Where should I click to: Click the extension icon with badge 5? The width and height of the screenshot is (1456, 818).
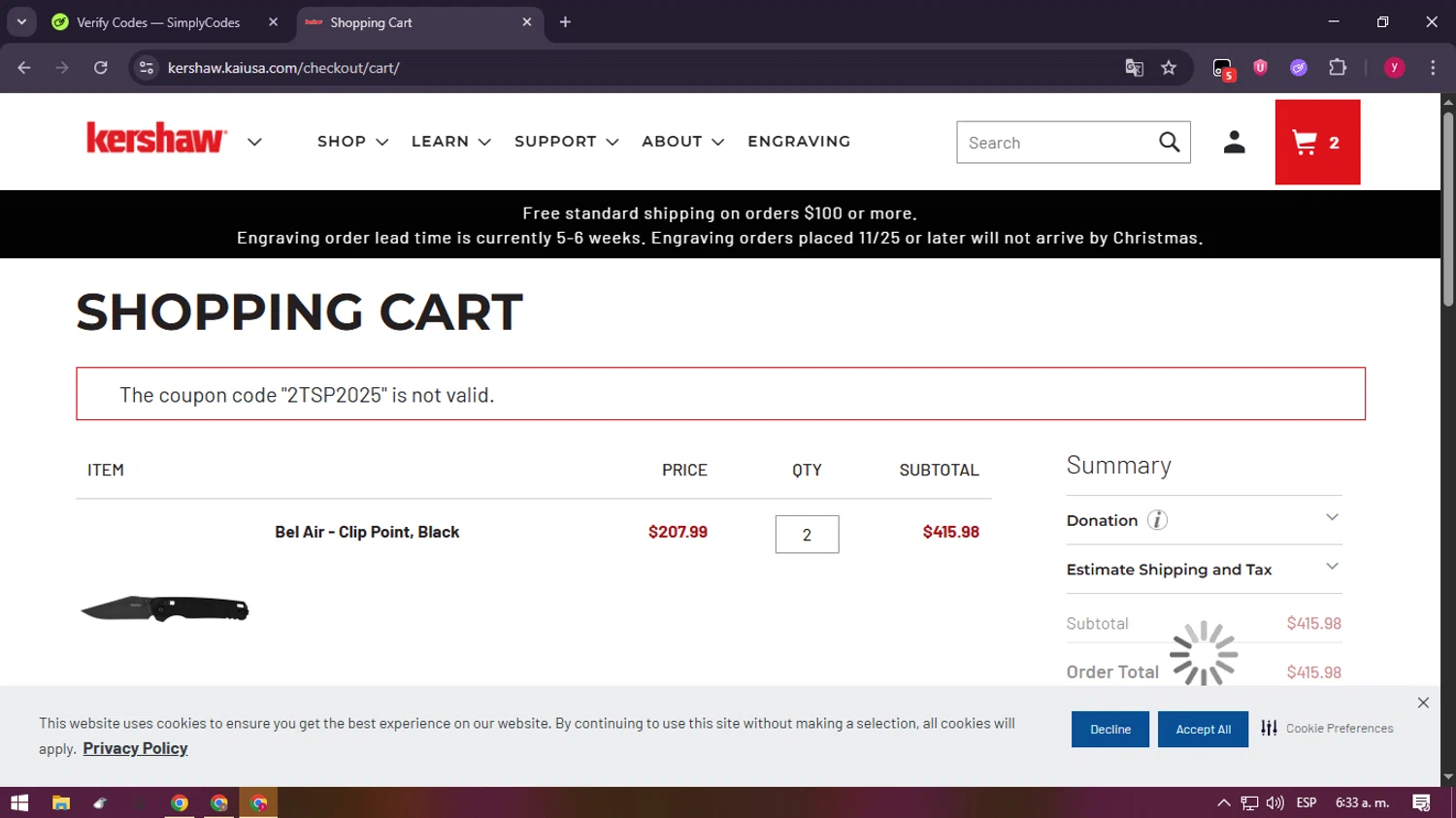tap(1223, 69)
